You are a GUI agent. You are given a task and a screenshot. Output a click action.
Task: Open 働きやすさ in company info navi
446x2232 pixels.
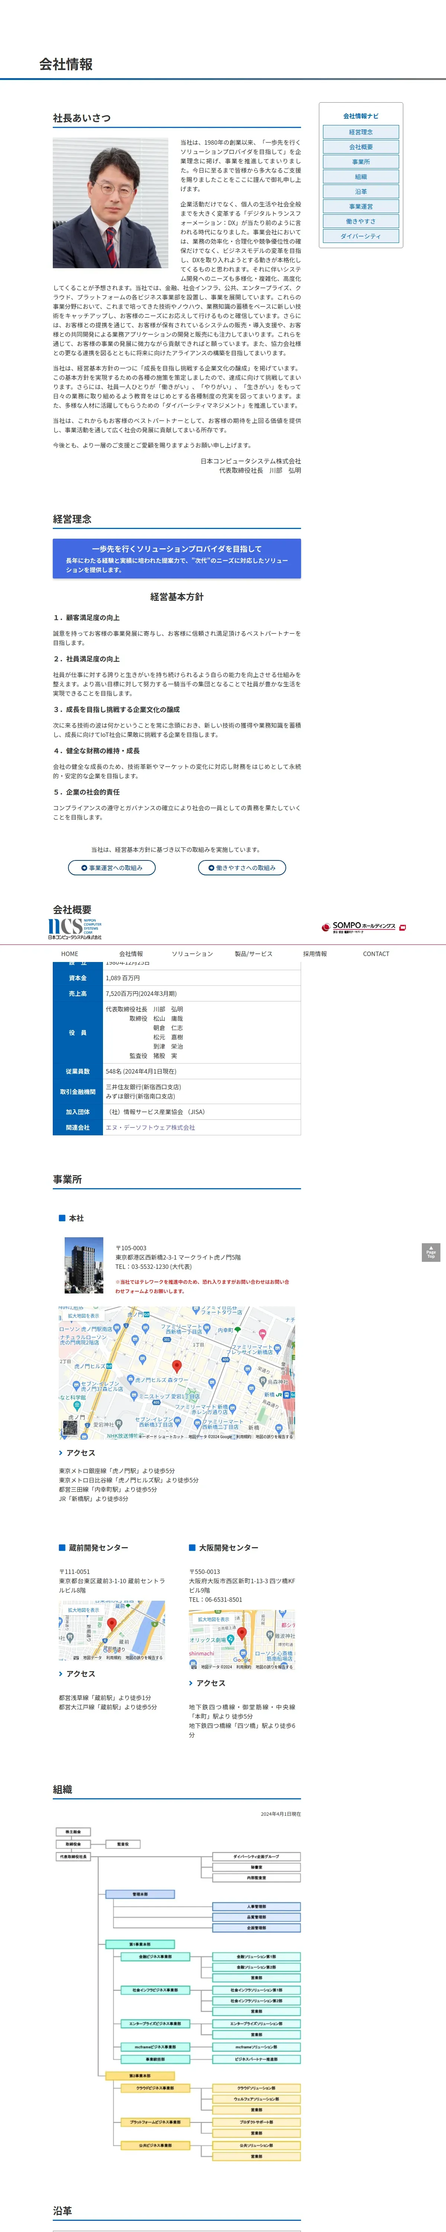[361, 221]
